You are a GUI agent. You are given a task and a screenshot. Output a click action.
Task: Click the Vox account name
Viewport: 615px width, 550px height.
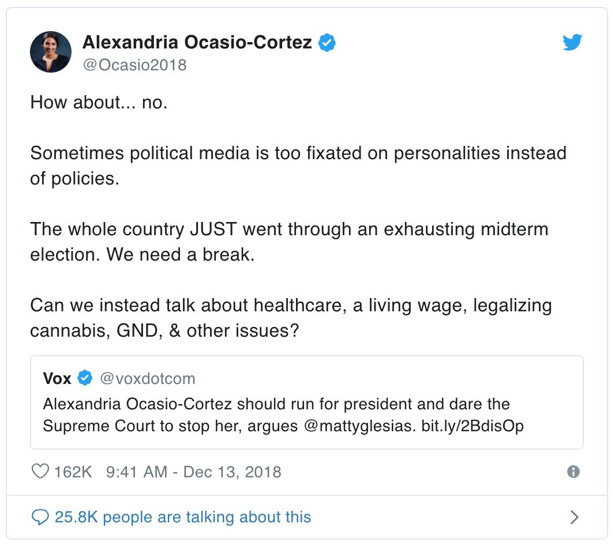point(57,378)
